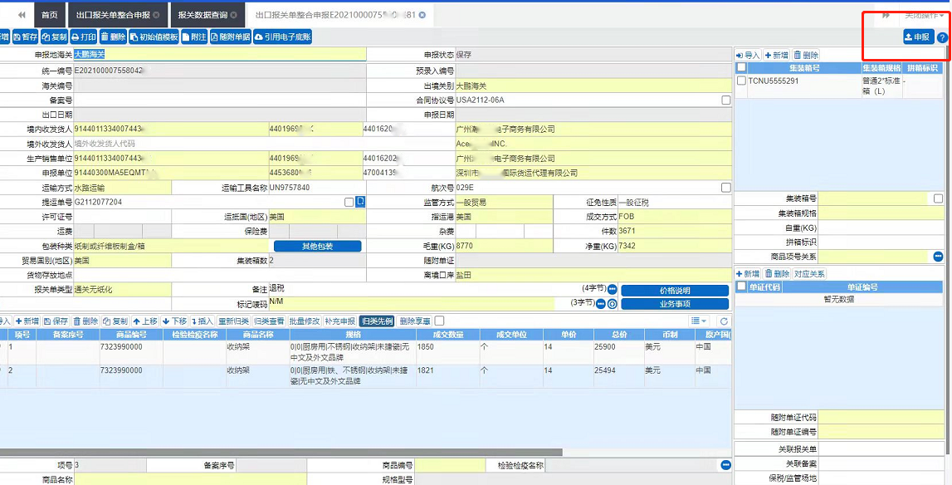Screen dimensions: 952x485
Task: Open the 运输方式 combo box field
Action: point(123,188)
